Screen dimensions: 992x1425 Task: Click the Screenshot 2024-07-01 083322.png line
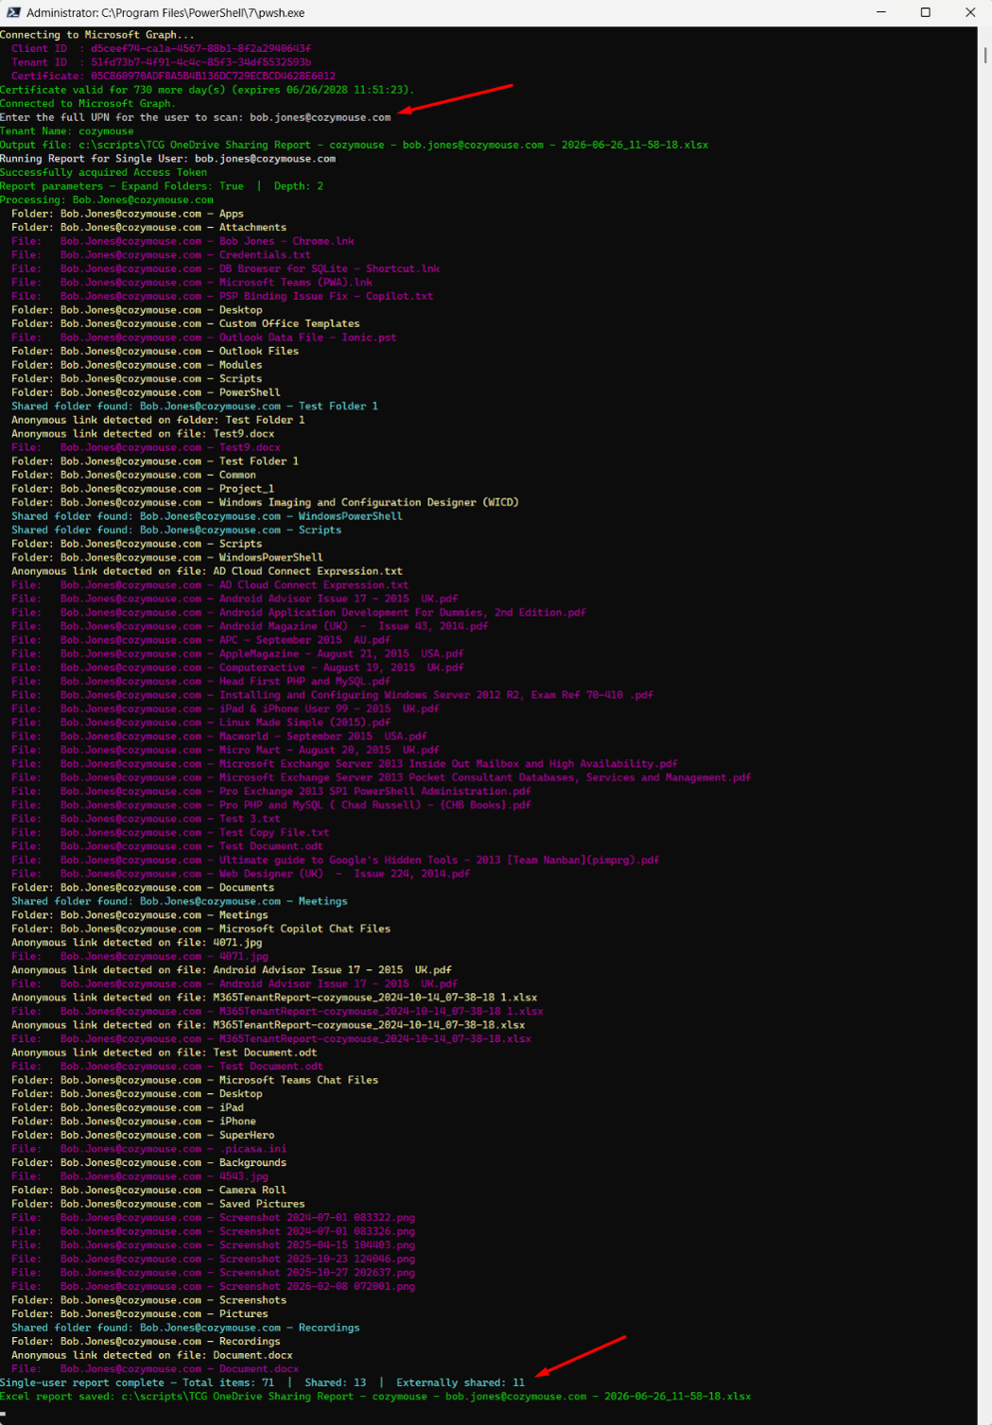pos(213,1218)
